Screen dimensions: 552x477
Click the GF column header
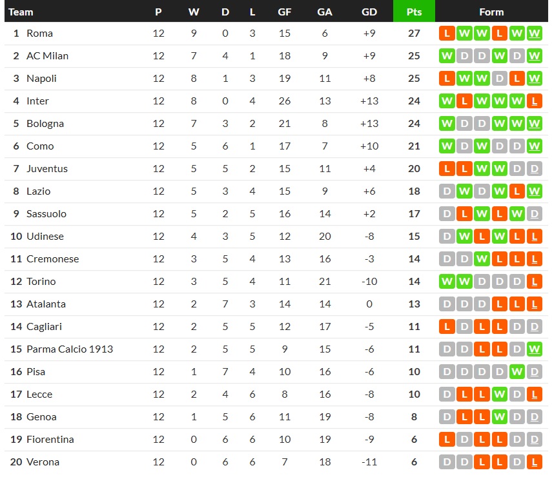pos(284,12)
